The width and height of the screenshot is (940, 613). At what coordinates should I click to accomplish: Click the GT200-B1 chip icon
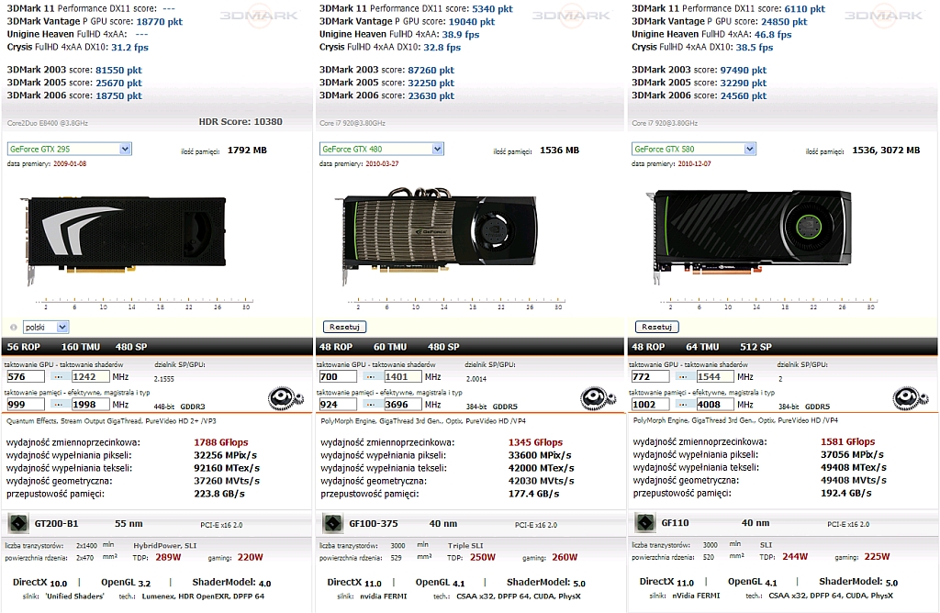tap(17, 524)
